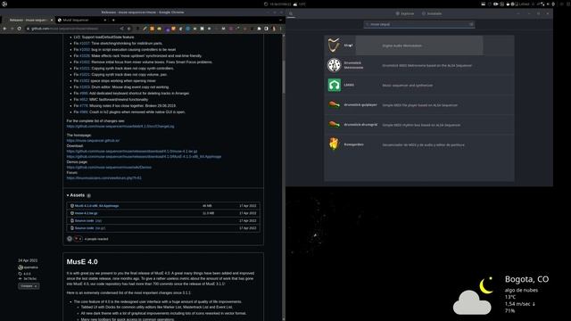
Task: Open the drumstick-guiplayer app icon
Action: 334,105
